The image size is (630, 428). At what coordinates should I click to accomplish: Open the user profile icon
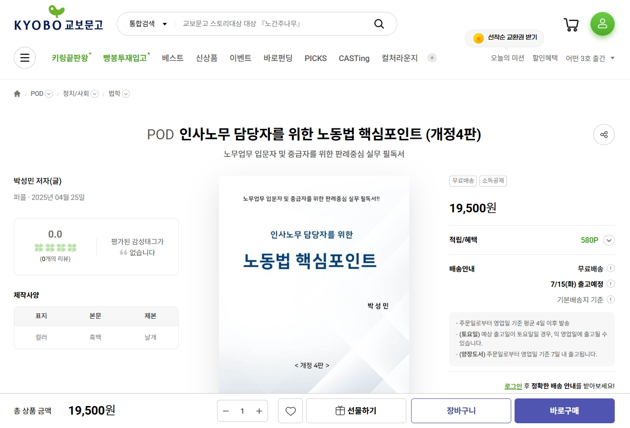click(x=602, y=24)
